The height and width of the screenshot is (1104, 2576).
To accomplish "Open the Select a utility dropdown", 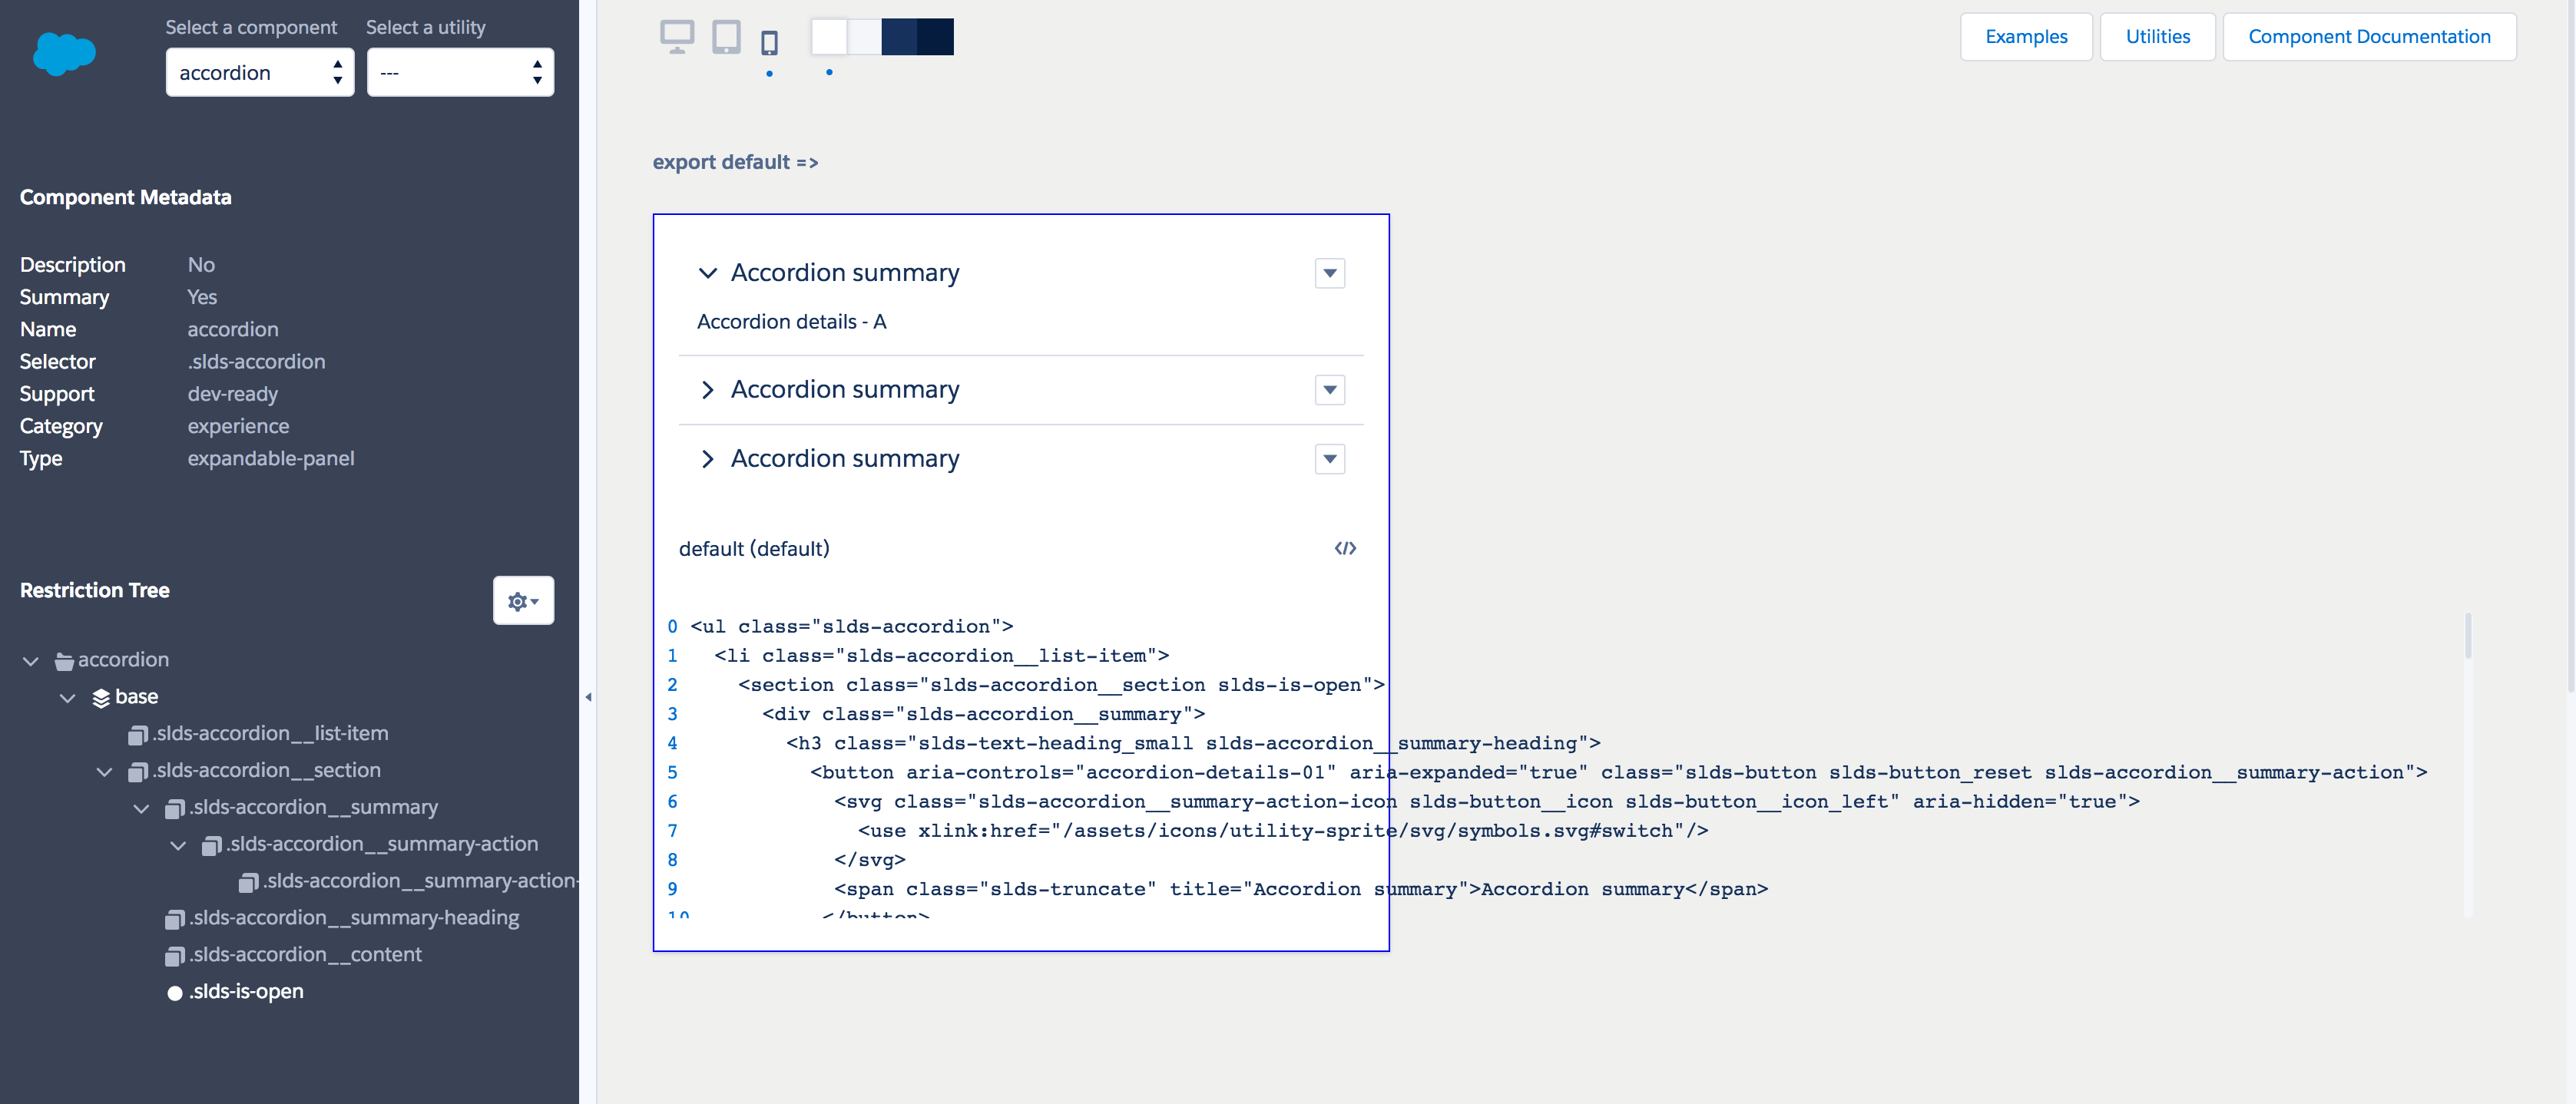I will (x=460, y=72).
